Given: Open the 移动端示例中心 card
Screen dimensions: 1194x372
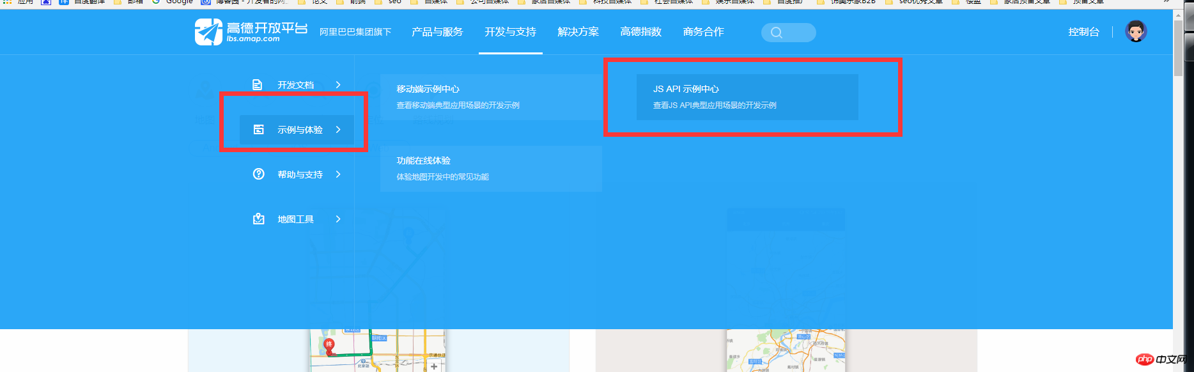Looking at the screenshot, I should pos(491,97).
